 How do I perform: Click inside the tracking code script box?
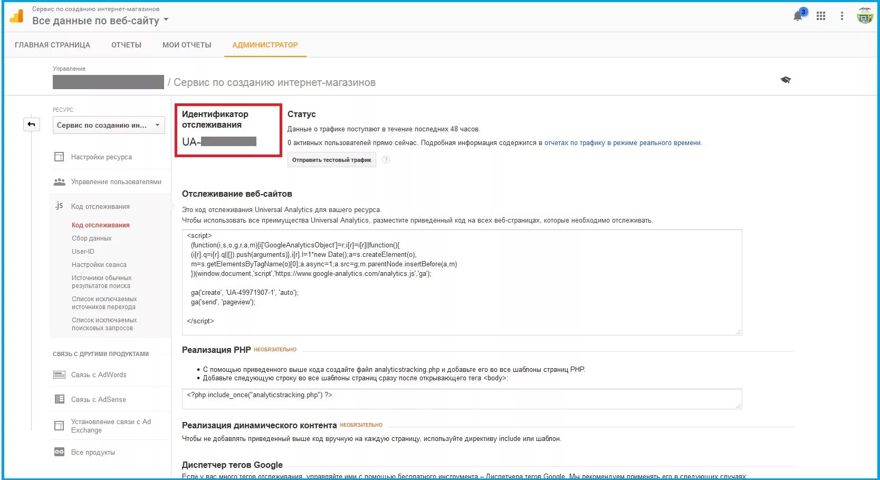[x=462, y=282]
